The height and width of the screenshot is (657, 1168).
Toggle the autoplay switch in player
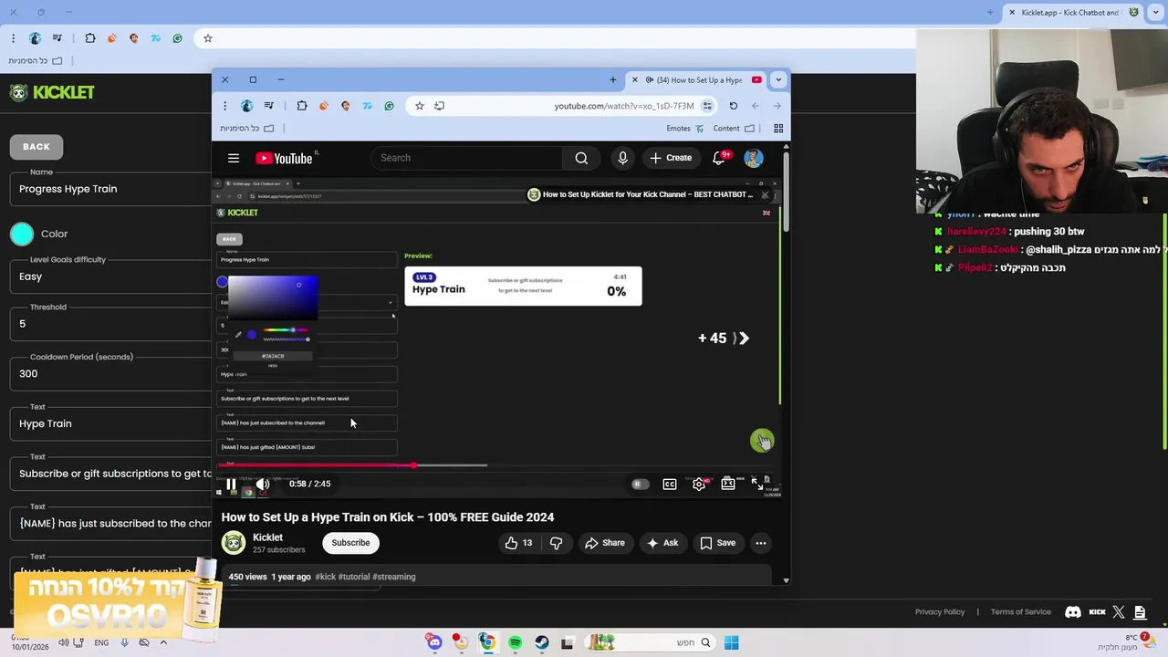pyautogui.click(x=641, y=485)
